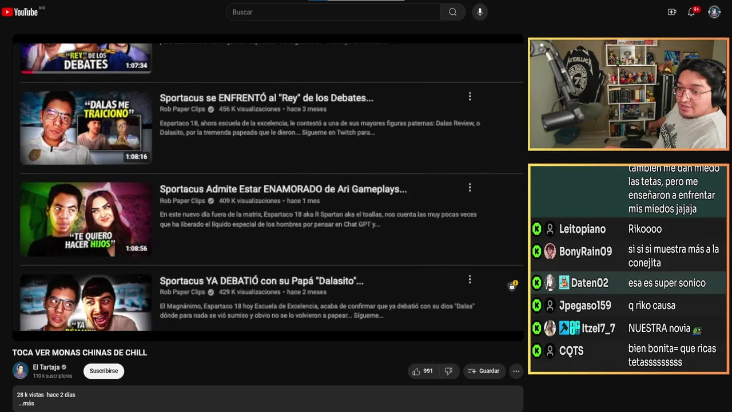This screenshot has width=732, height=412.
Task: Open title Sportacus se ENFRENTÓ al Rey
Action: [266, 98]
